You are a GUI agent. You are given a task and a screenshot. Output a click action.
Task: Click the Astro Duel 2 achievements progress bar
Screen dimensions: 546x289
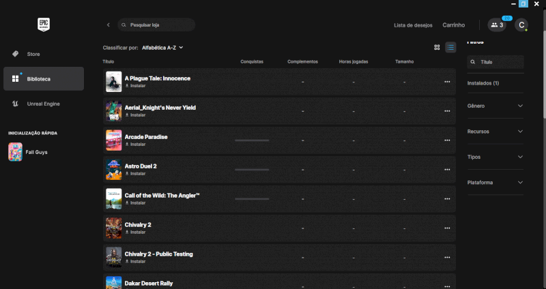252,170
